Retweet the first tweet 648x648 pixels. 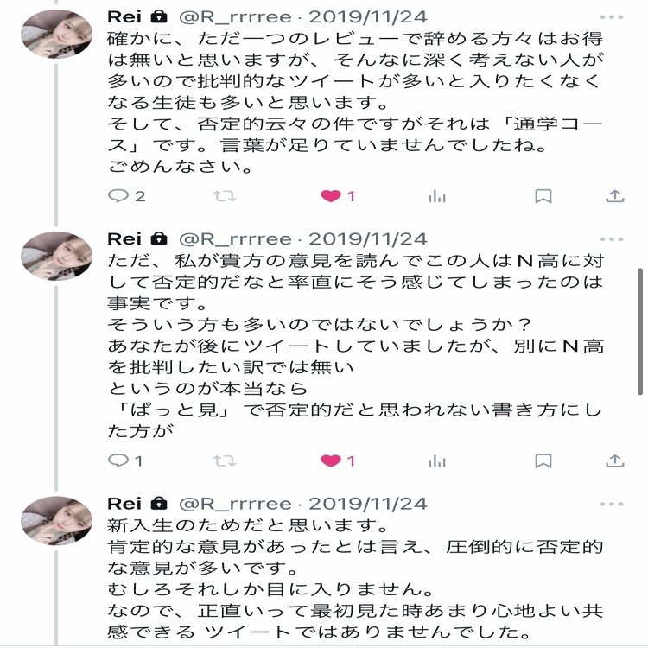point(225,196)
